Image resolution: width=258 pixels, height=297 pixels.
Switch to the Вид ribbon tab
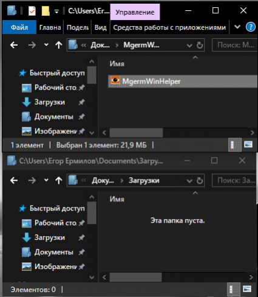click(x=100, y=27)
